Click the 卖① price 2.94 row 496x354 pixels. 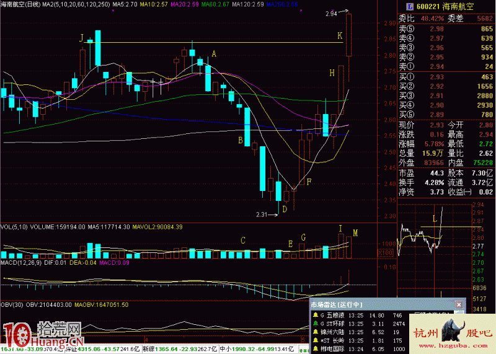click(446, 67)
